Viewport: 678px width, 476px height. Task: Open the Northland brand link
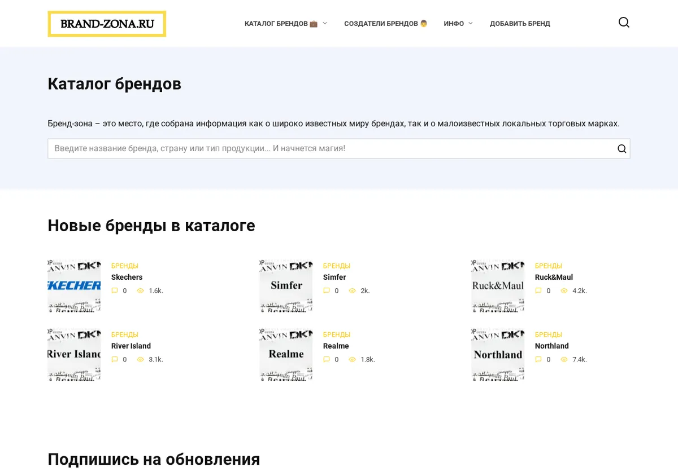coord(552,346)
